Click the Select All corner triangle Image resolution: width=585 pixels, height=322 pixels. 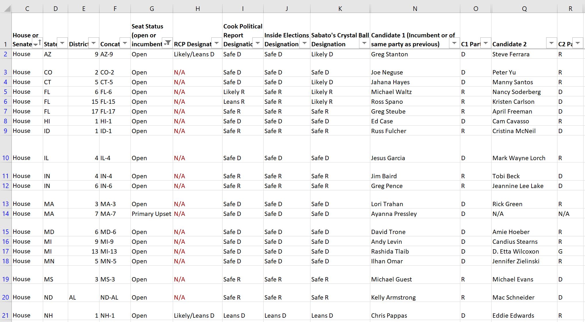point(7,9)
